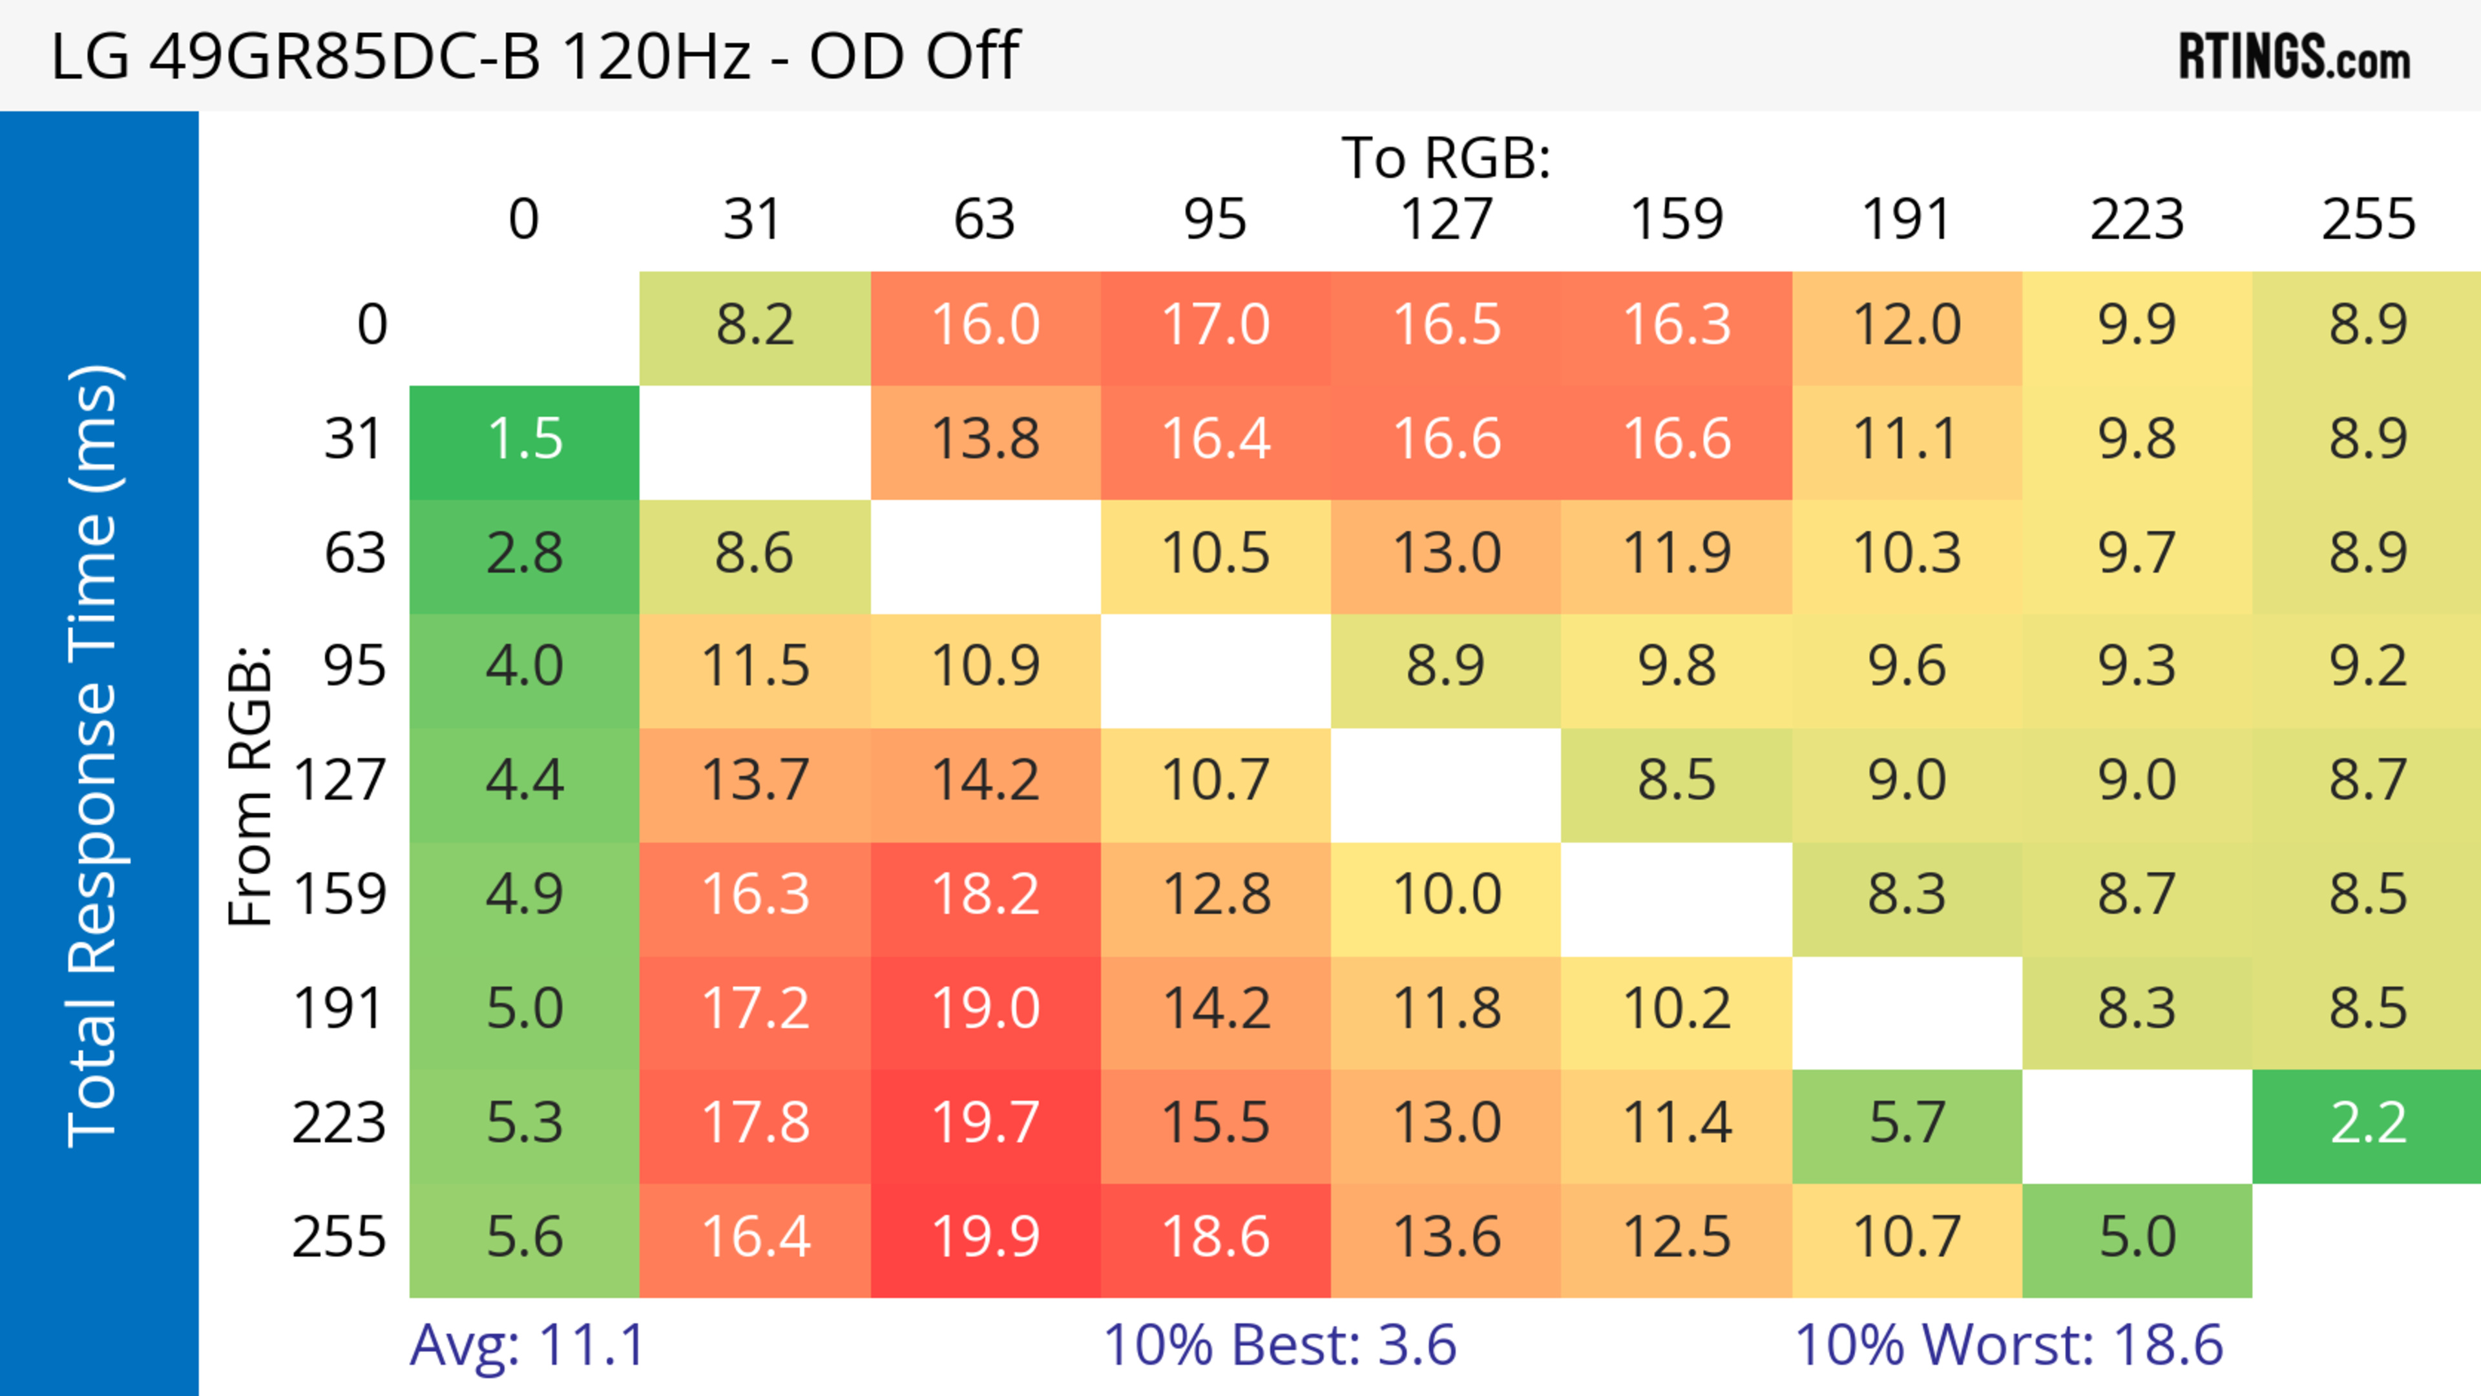Click the 223 column header
This screenshot has height=1396, width=2481.
(2136, 220)
